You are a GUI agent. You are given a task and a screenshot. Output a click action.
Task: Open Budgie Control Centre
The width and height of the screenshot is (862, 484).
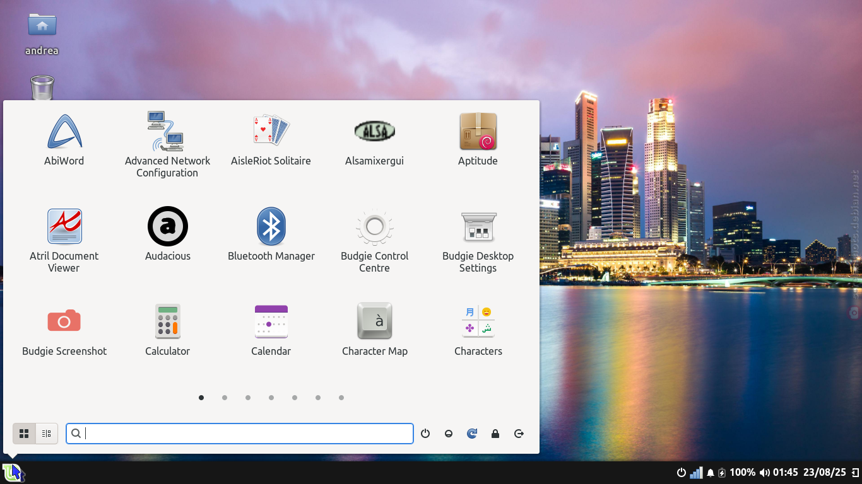374,241
